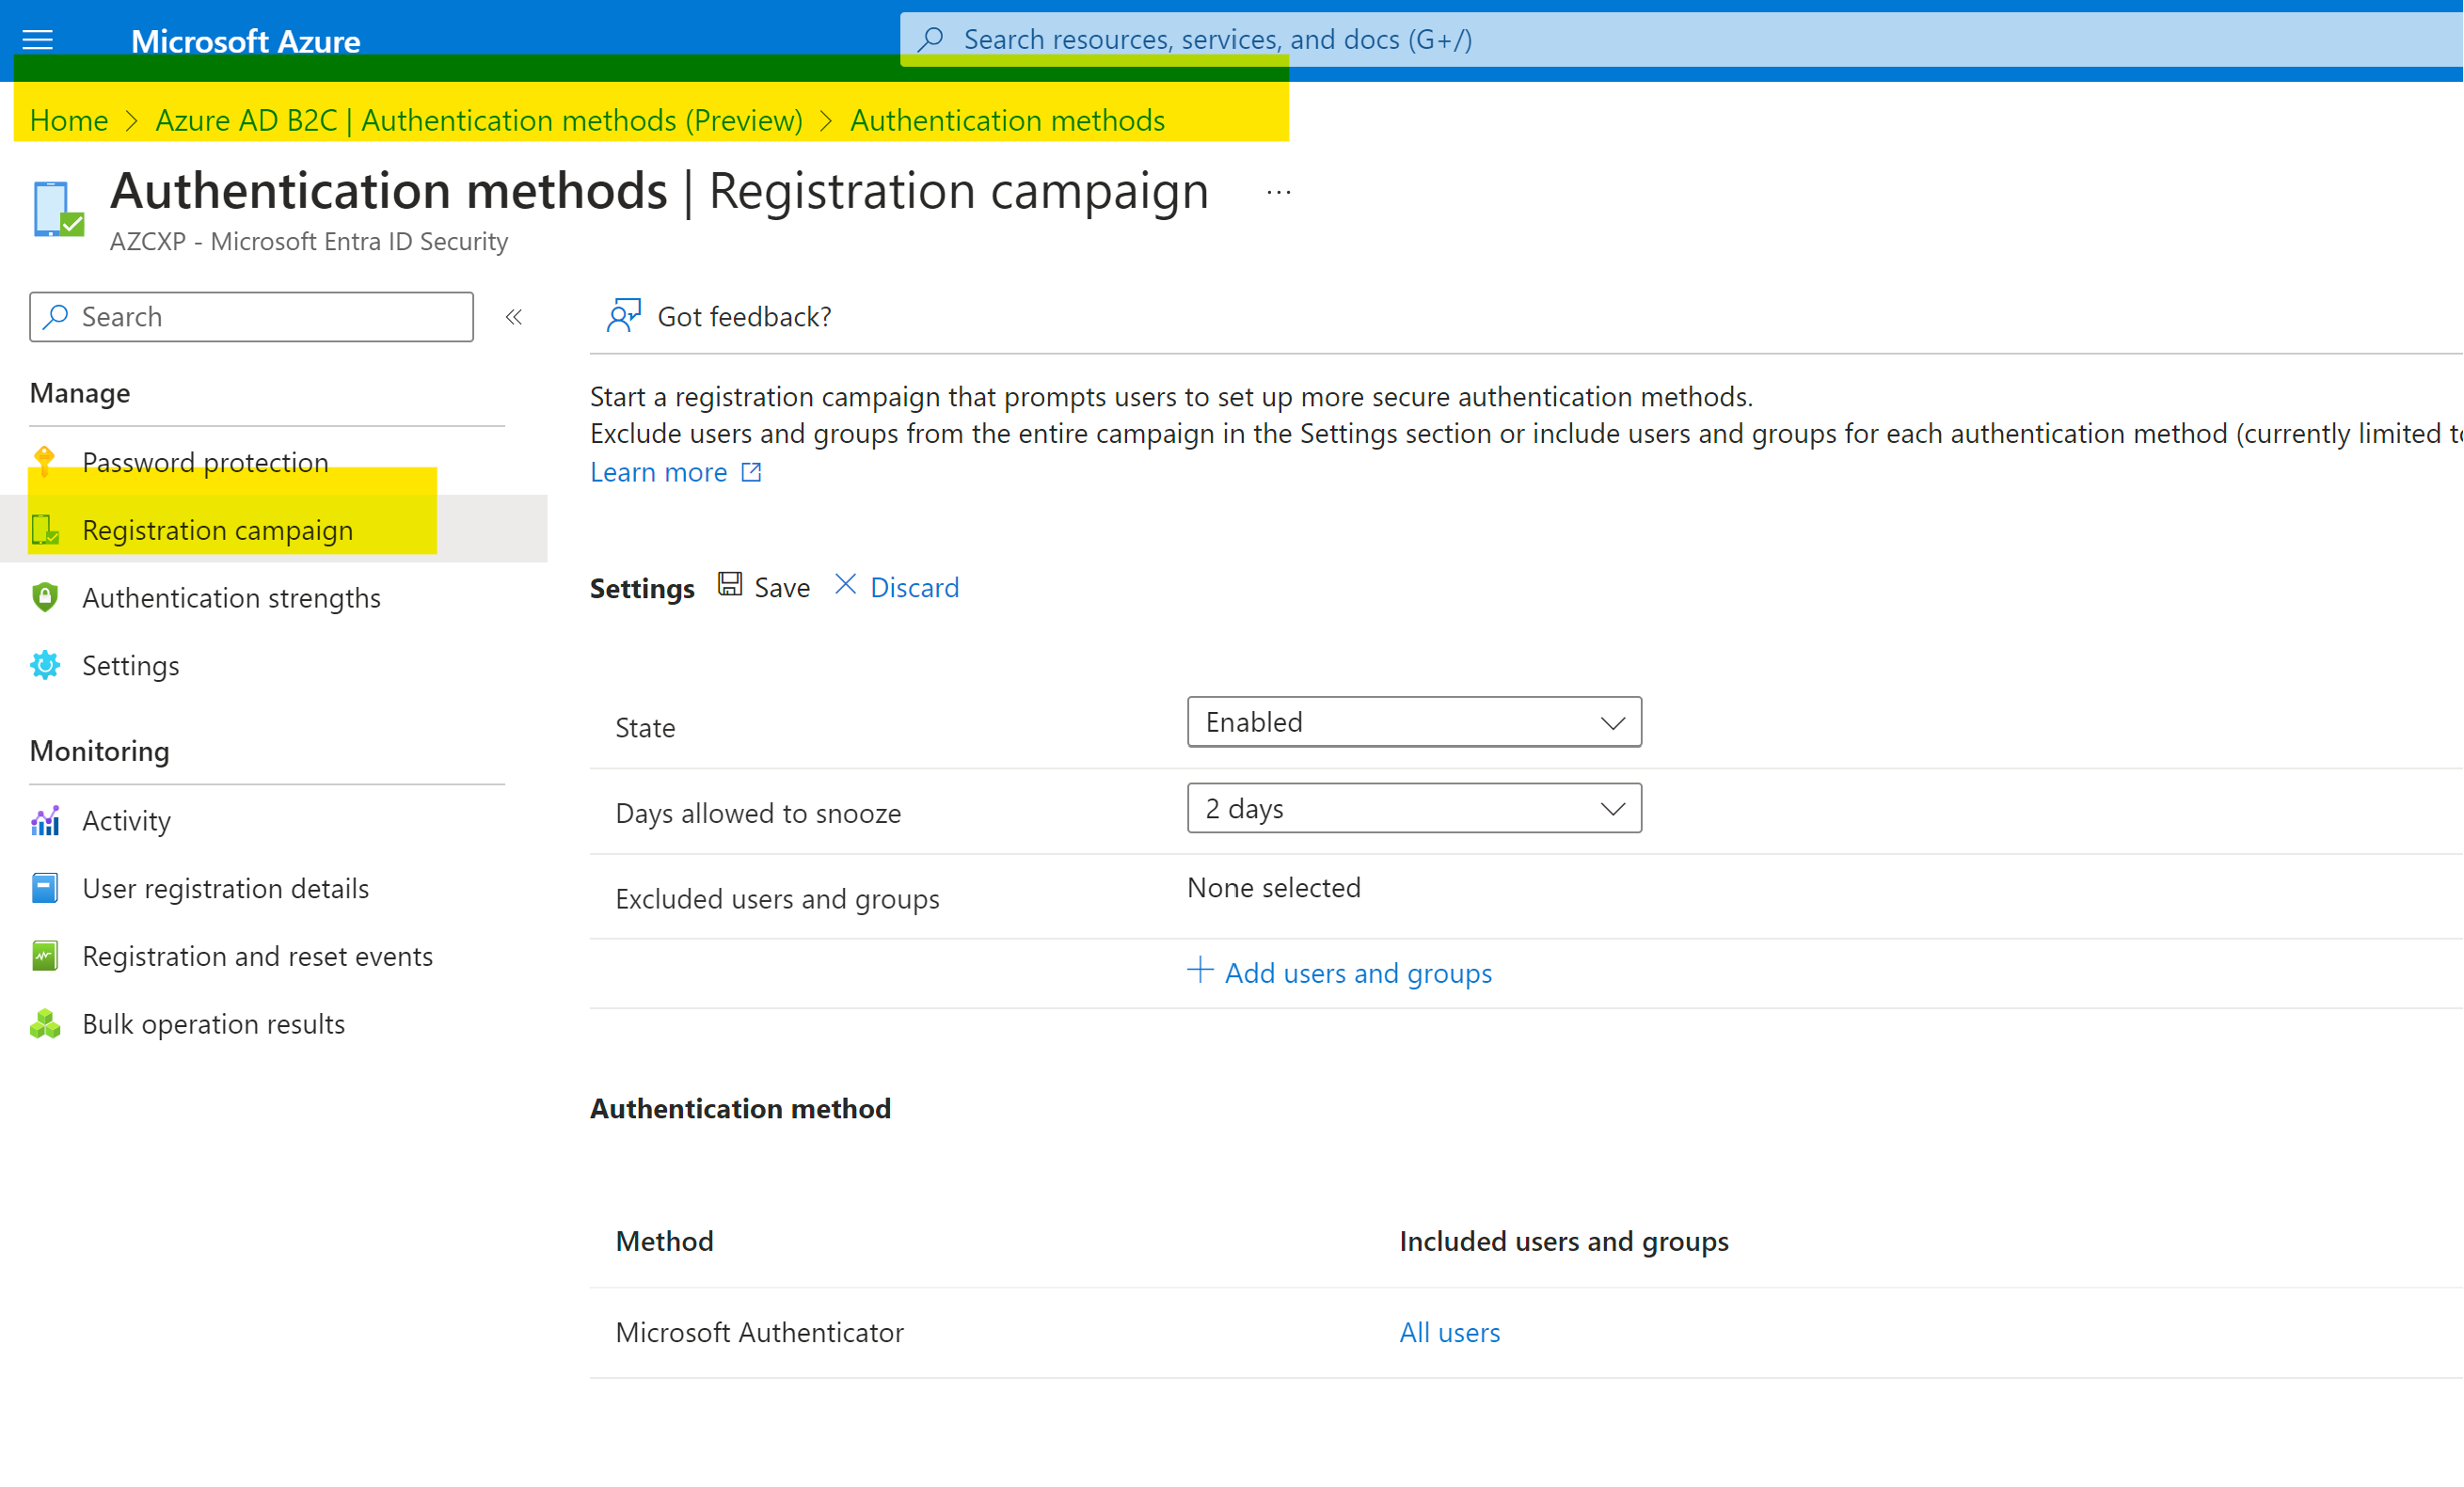Click the Authentication strengths shield icon
This screenshot has height=1487, width=2464.
[x=44, y=597]
